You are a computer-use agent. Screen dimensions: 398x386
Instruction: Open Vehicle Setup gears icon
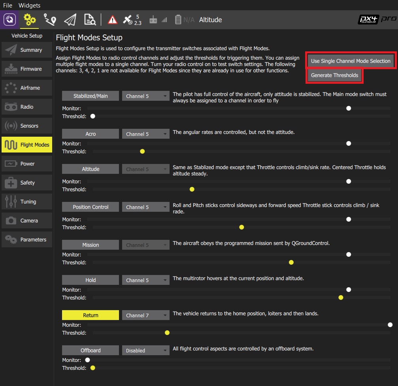click(x=30, y=19)
